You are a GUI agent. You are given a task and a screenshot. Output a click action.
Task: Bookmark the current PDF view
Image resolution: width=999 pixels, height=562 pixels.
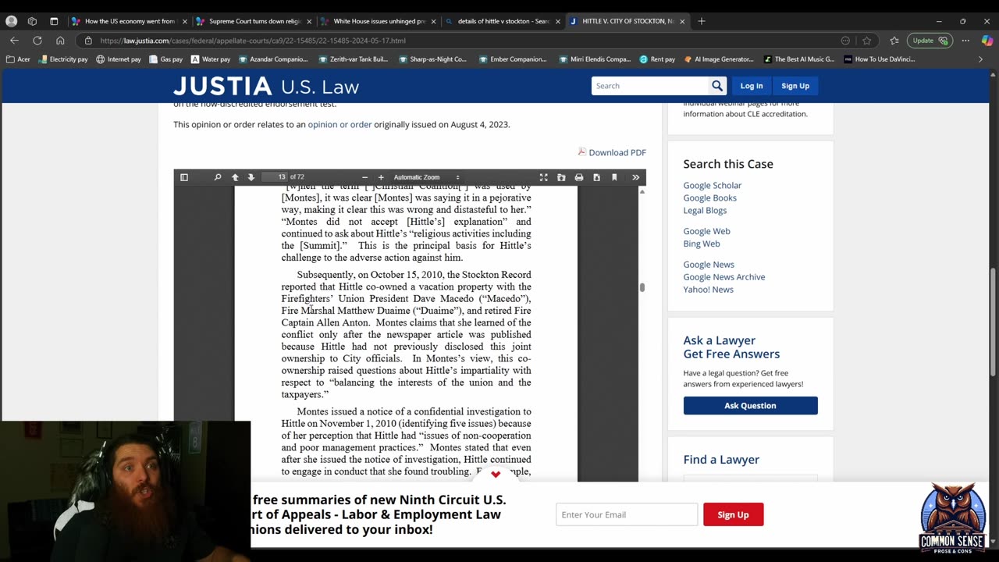614,177
